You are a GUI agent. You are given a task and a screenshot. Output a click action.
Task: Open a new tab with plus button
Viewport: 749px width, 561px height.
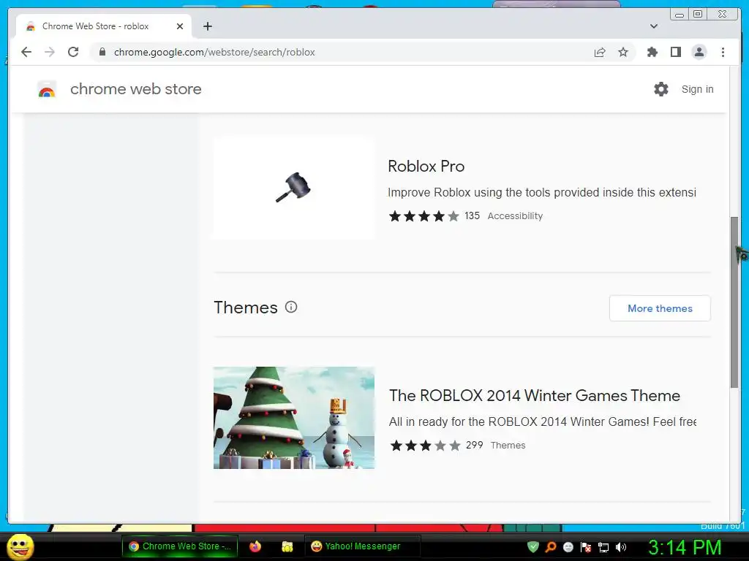(207, 26)
